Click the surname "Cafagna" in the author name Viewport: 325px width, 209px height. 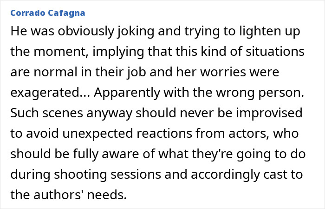66,13
